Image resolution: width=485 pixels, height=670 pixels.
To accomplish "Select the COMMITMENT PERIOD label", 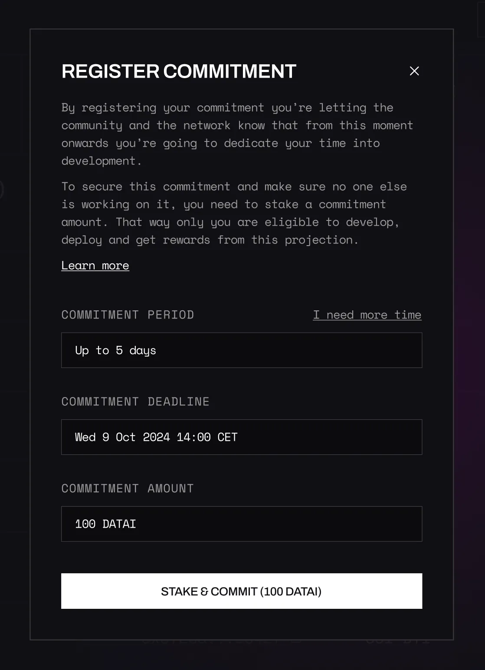I will (x=128, y=315).
